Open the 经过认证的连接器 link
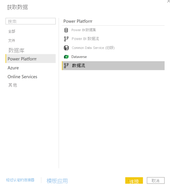 [x=20, y=180]
